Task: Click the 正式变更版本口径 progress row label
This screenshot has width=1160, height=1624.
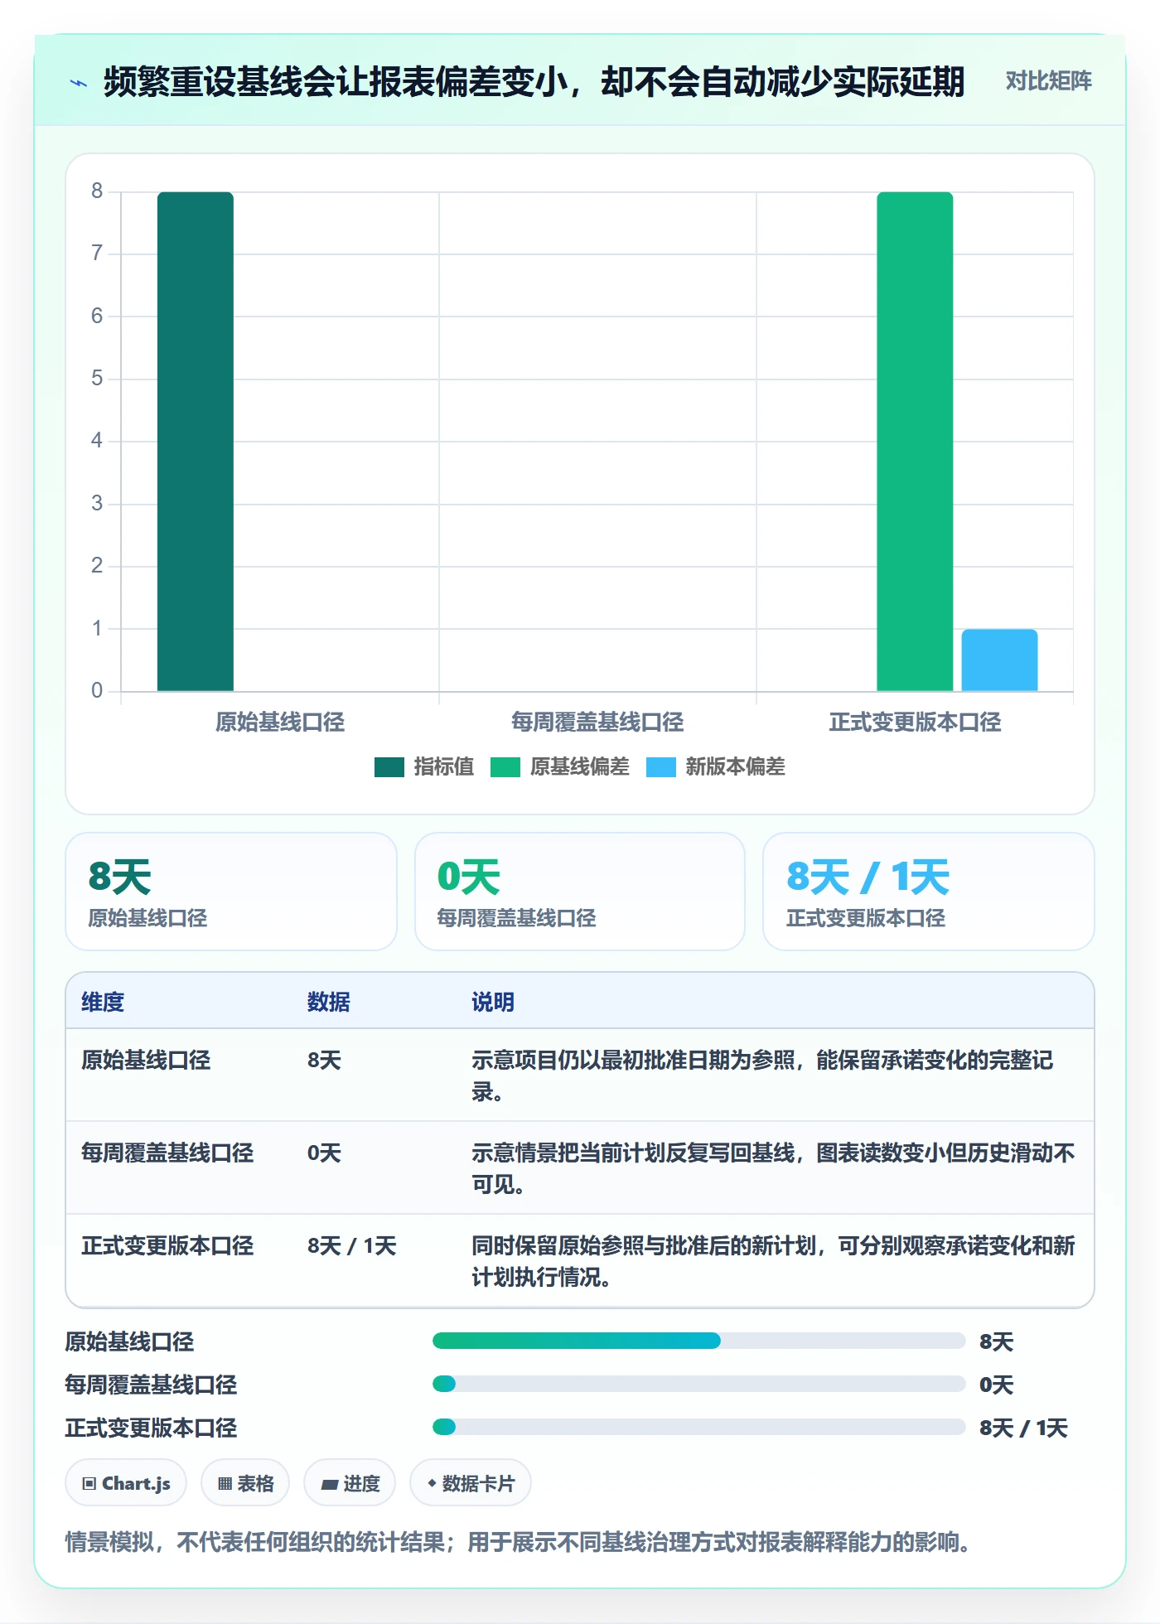Action: [151, 1428]
